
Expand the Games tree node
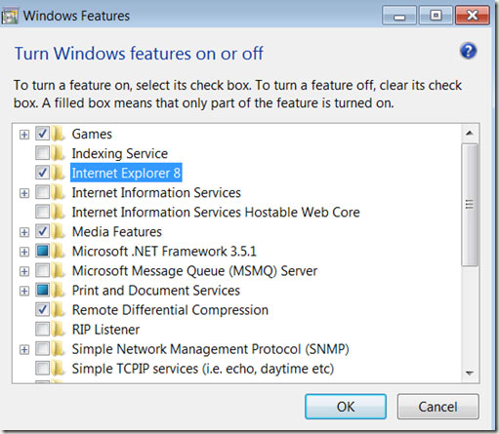click(x=24, y=134)
